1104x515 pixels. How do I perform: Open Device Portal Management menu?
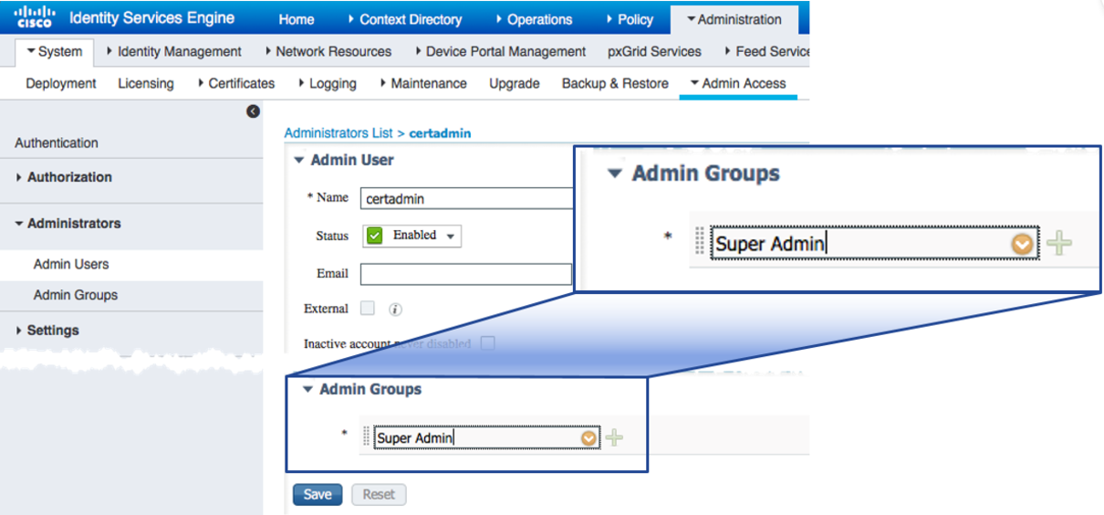pos(499,52)
